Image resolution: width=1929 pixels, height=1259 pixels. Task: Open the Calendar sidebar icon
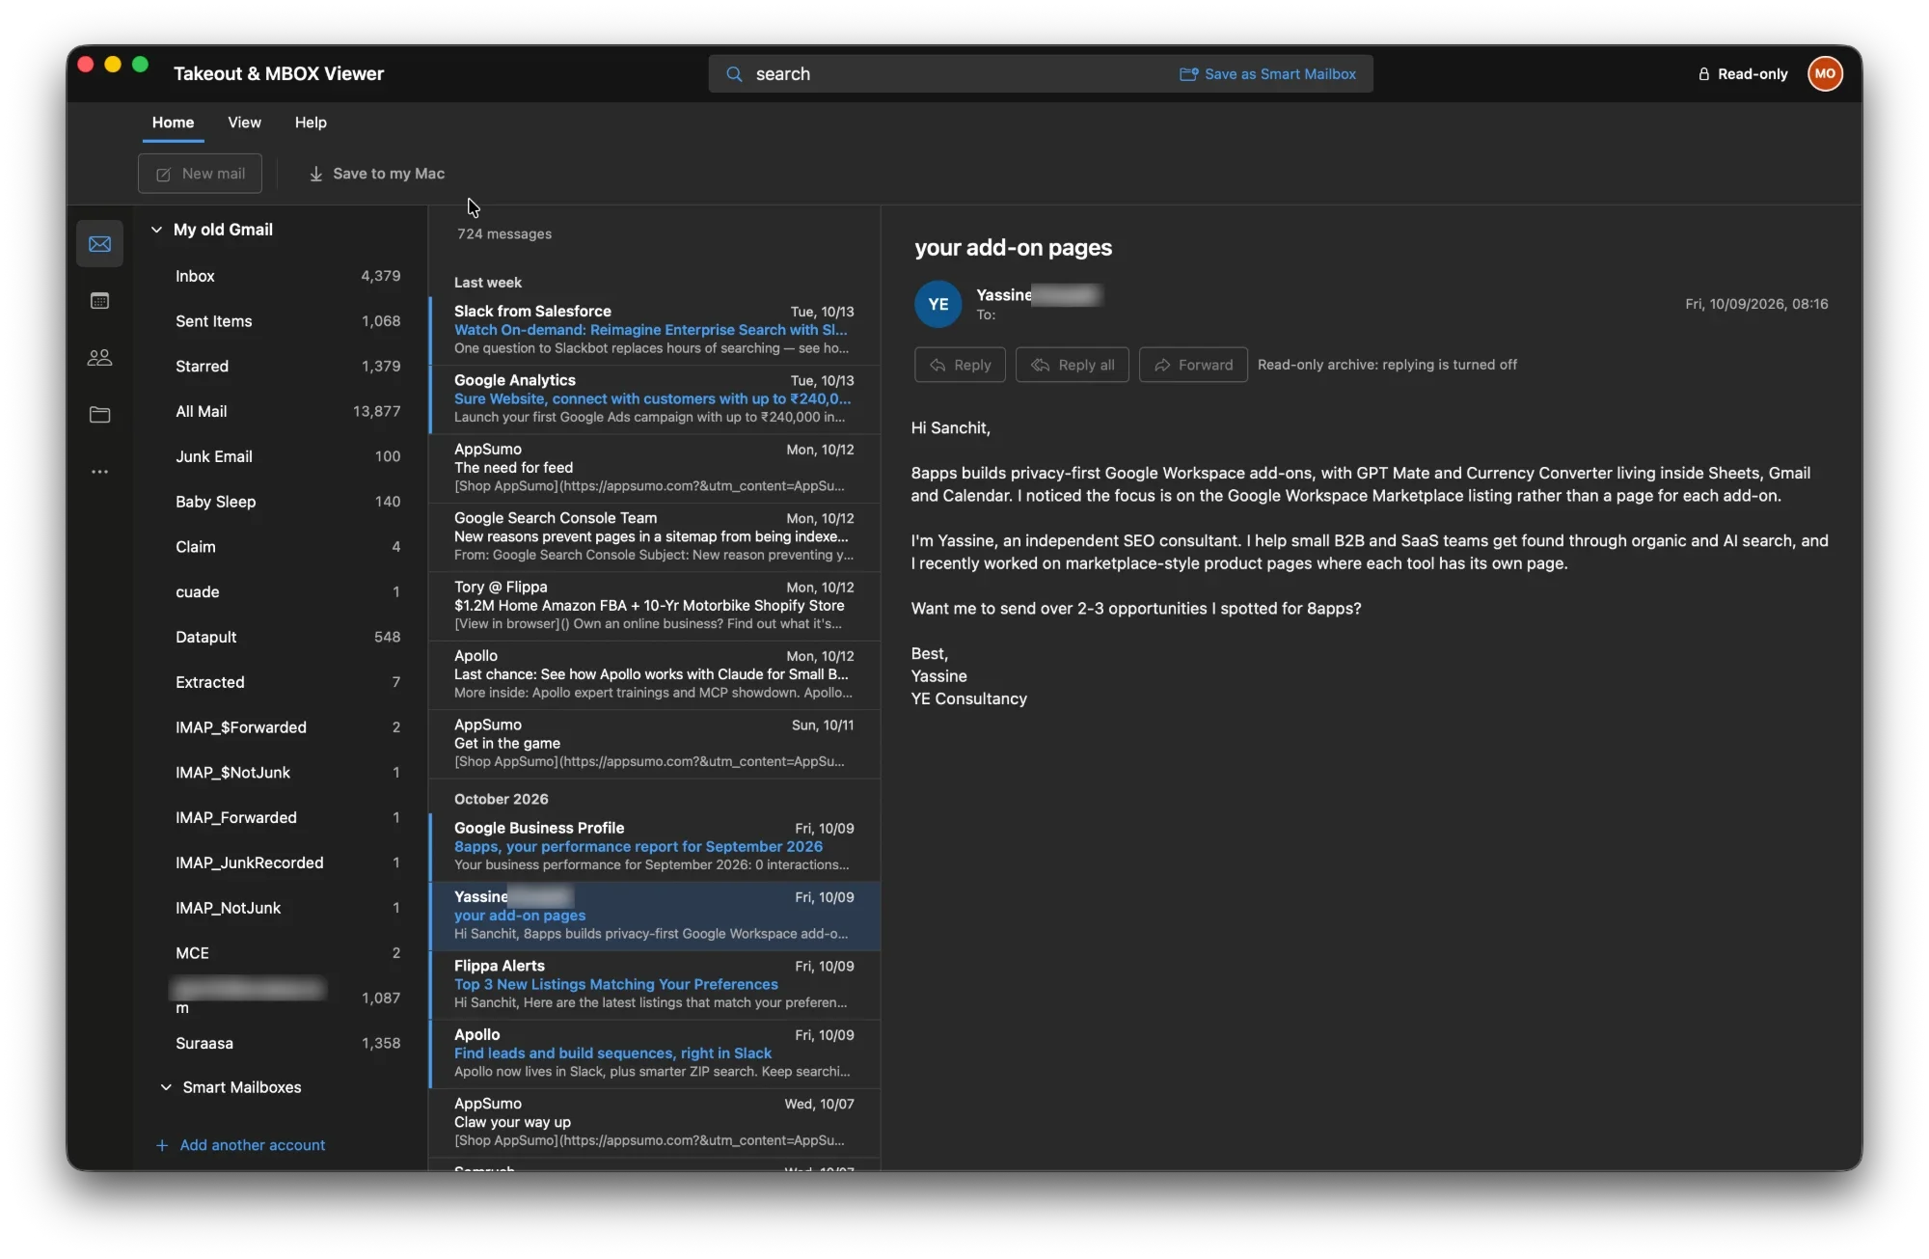[x=99, y=301]
